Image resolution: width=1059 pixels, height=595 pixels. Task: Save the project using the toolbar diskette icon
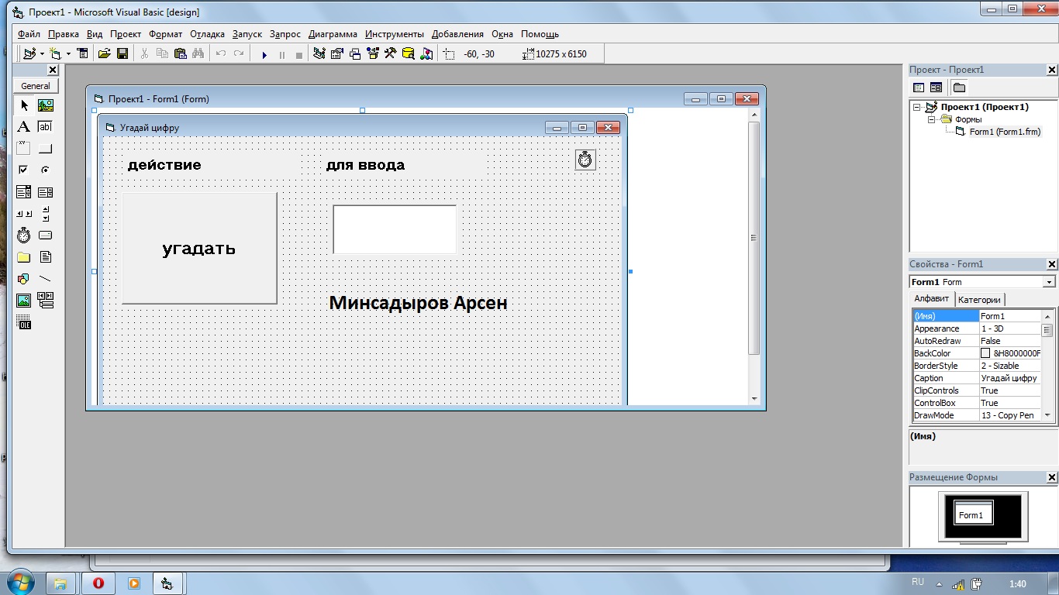[122, 53]
